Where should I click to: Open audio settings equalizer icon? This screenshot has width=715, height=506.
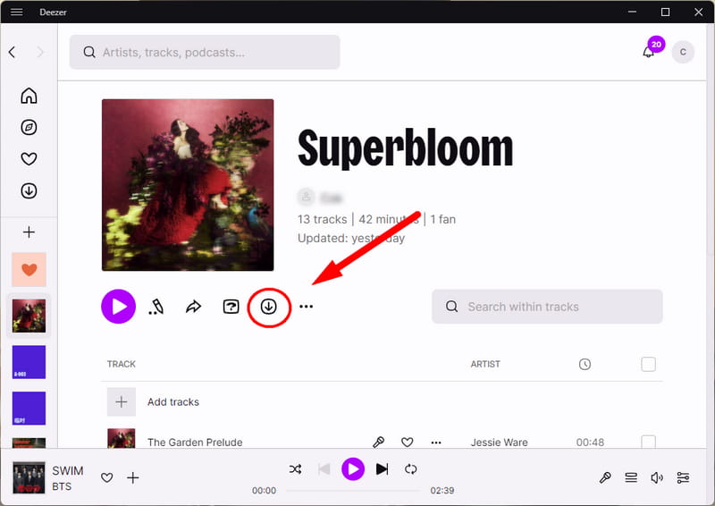683,477
